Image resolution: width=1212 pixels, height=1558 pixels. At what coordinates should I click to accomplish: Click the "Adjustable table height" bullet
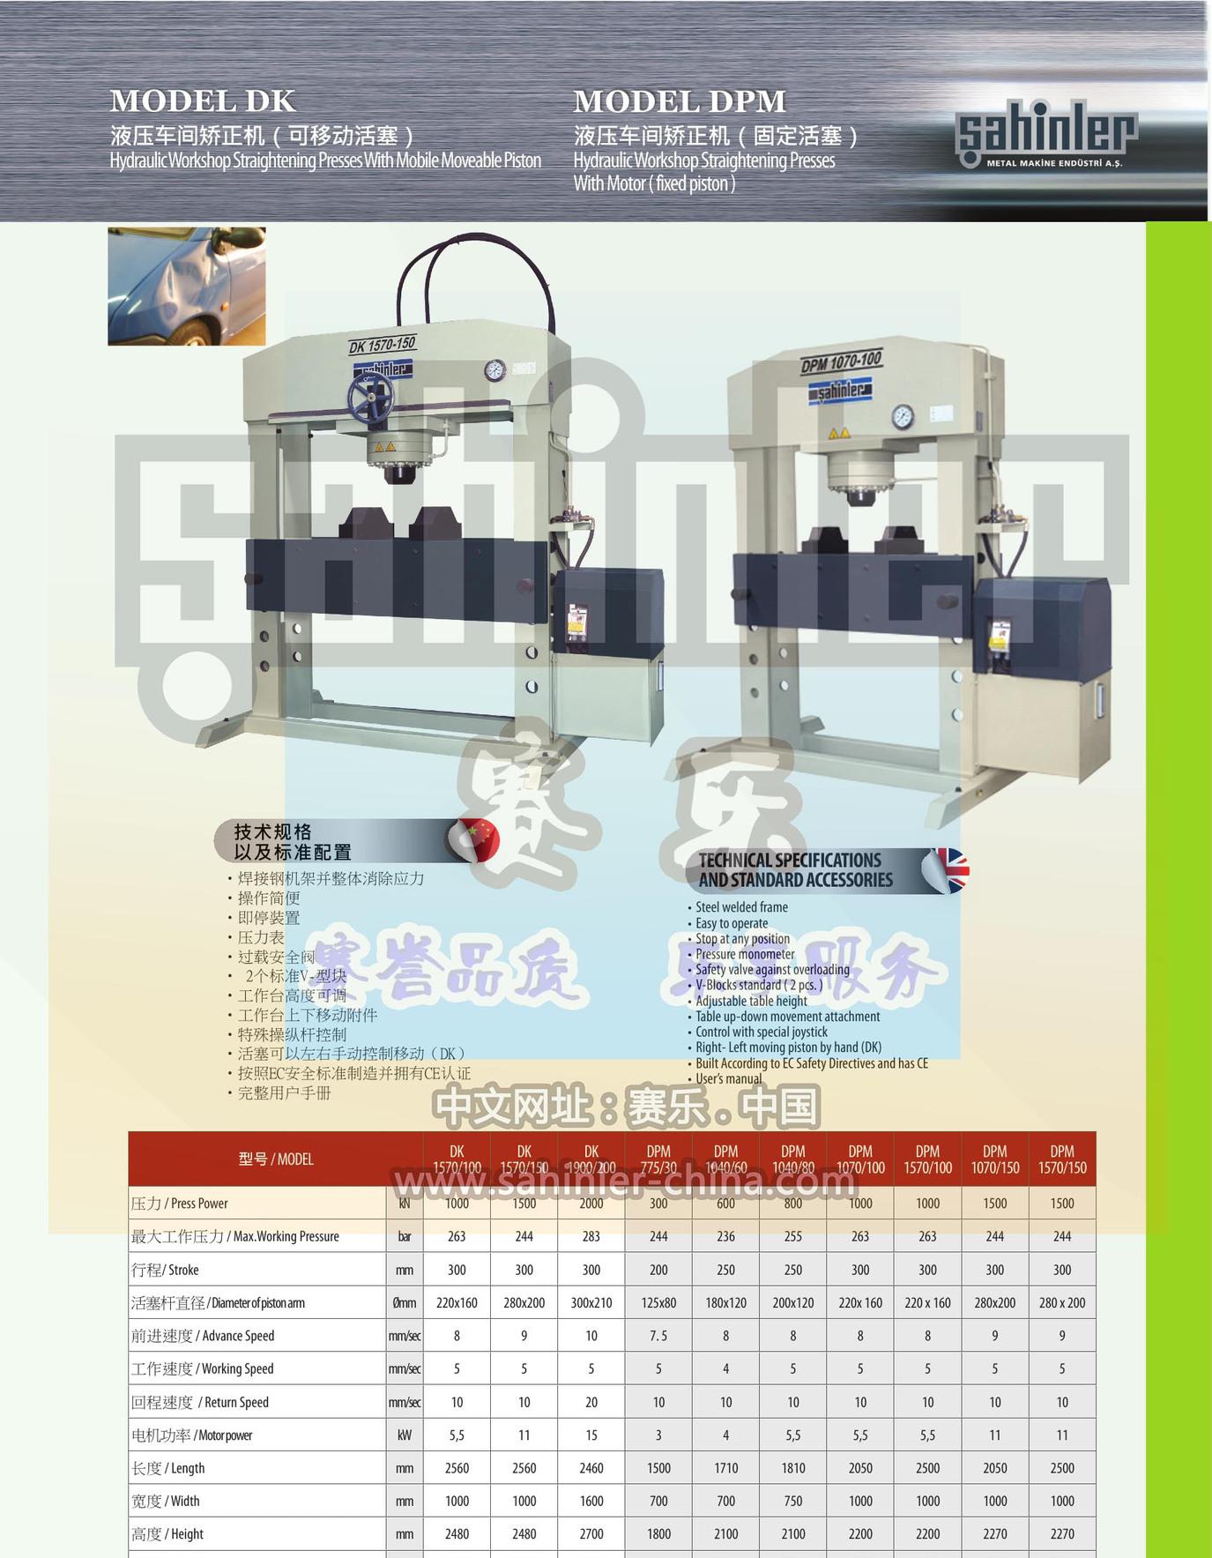751,1001
